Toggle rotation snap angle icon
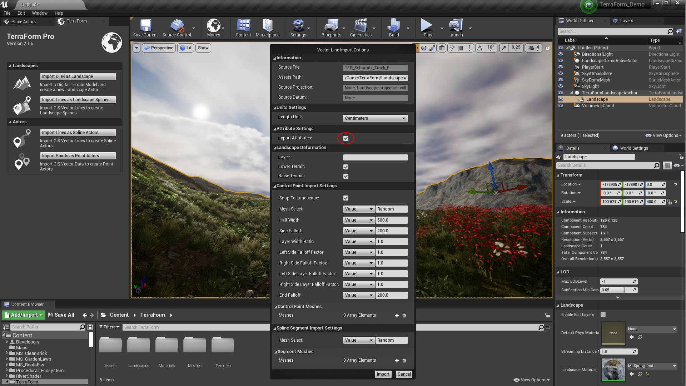The width and height of the screenshot is (686, 386). (x=480, y=48)
